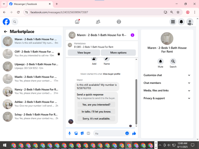The image size is (199, 149).
Task: Open the Maelis conversation in list
Action: [x=31, y=79]
